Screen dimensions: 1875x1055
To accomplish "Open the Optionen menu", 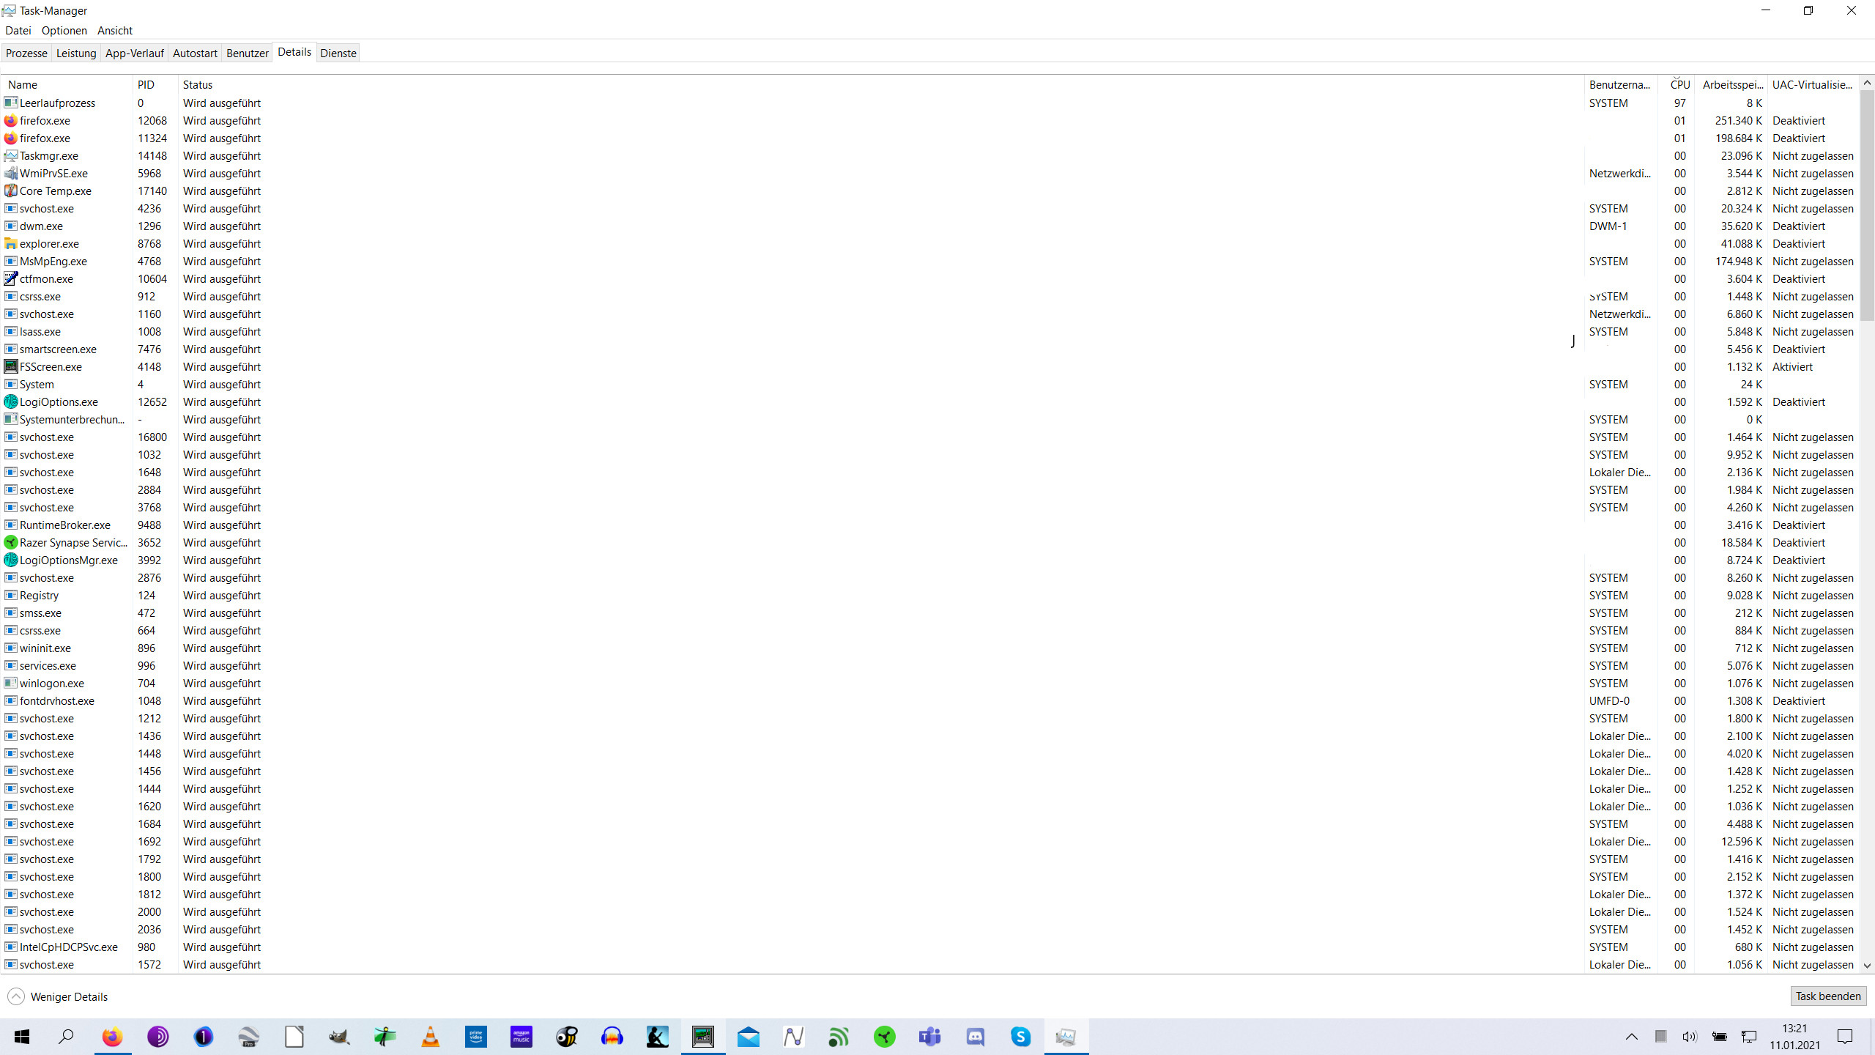I will pyautogui.click(x=64, y=31).
